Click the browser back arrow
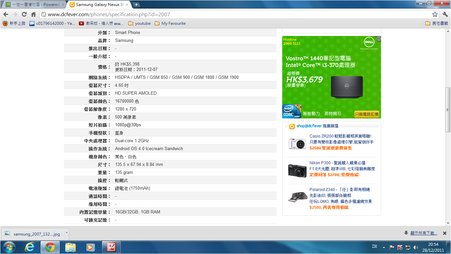This screenshot has height=254, width=451. click(x=6, y=15)
